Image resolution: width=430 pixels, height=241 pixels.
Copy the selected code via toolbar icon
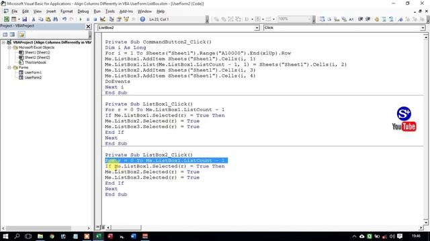40,19
